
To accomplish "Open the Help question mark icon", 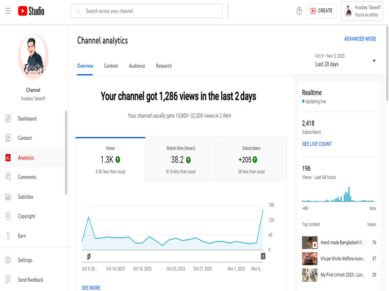I will point(299,11).
